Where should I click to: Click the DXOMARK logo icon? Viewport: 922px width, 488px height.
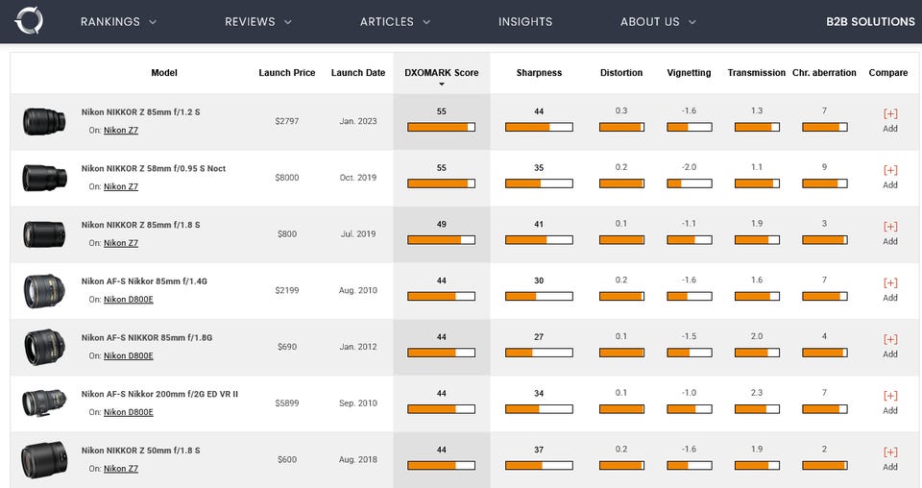pos(30,21)
